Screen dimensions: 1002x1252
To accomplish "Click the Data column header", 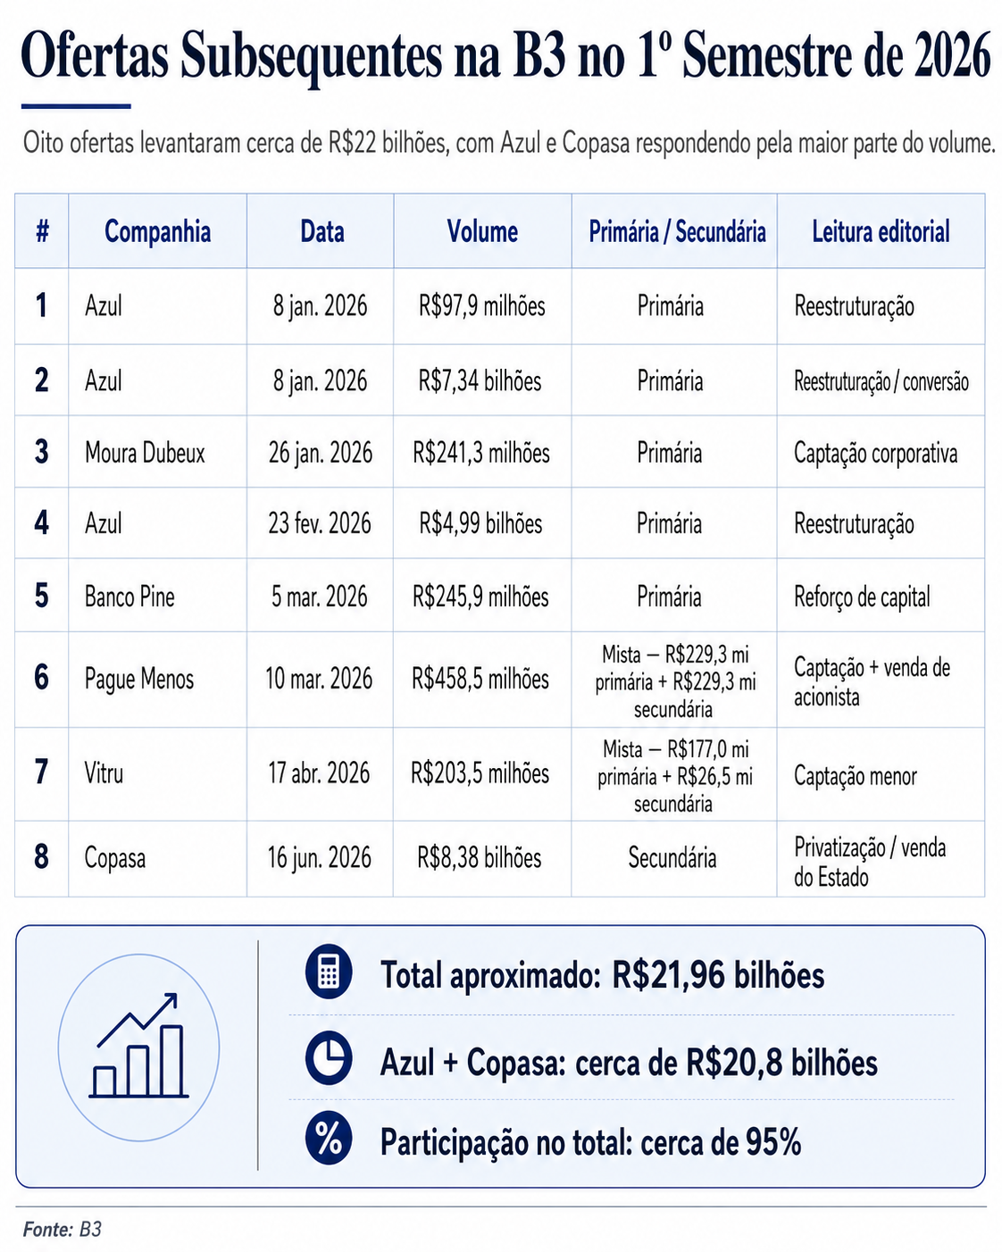I will pyautogui.click(x=321, y=232).
